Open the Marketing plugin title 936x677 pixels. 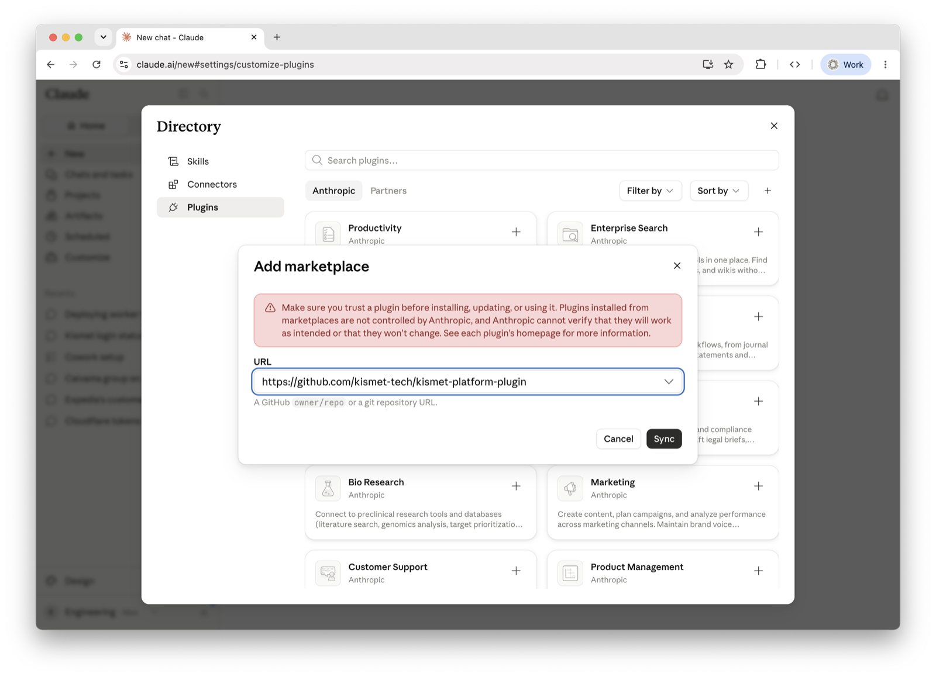(x=612, y=482)
